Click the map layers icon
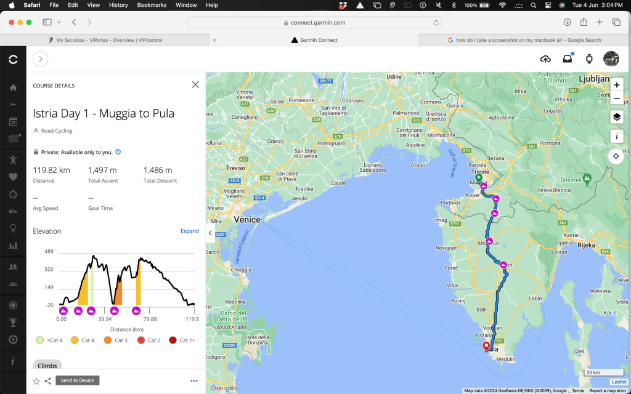The height and width of the screenshot is (394, 631). point(616,117)
